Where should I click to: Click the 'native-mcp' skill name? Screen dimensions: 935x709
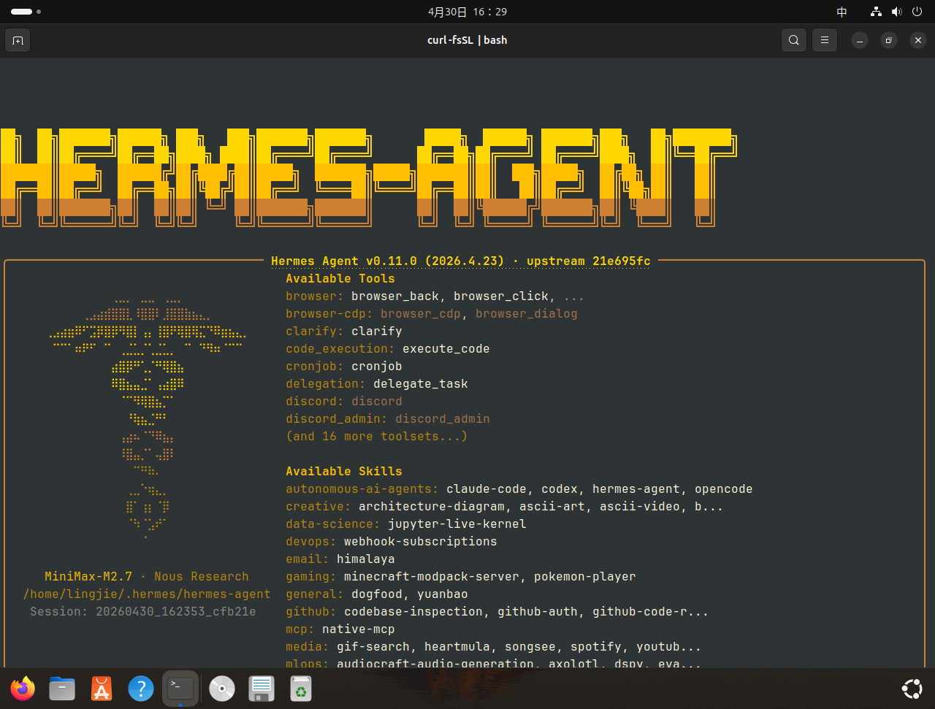click(x=359, y=629)
